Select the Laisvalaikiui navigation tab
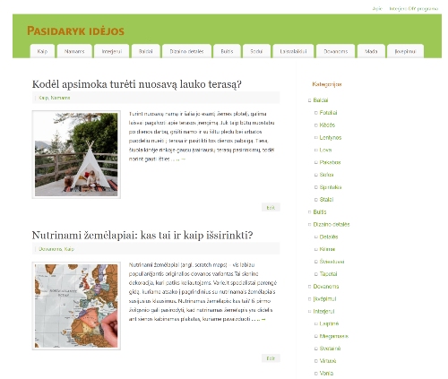 tap(293, 51)
